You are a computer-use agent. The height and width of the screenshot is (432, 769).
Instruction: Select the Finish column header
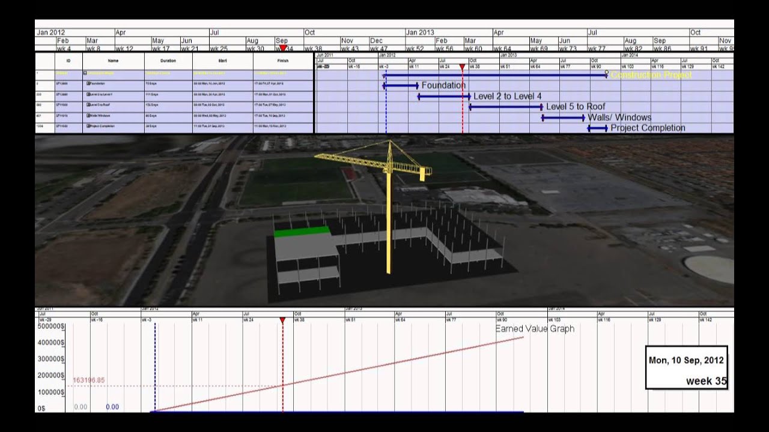click(x=283, y=61)
